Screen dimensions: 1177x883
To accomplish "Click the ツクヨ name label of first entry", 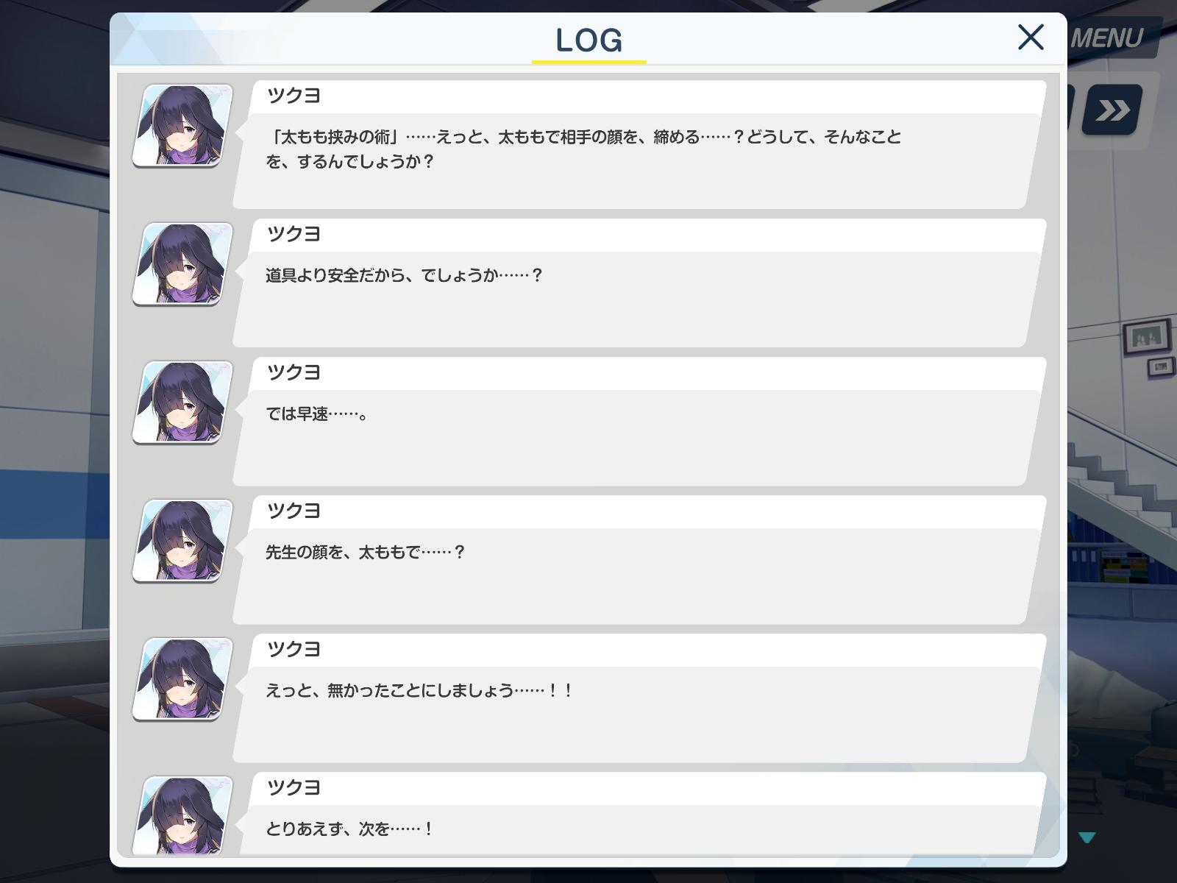I will point(294,96).
